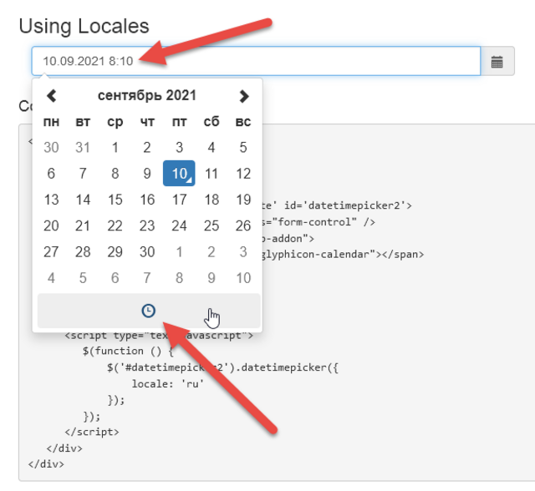Select greyed August 30 in first row
This screenshot has height=491, width=535.
click(51, 148)
